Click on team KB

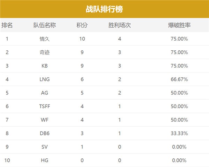coord(45,66)
